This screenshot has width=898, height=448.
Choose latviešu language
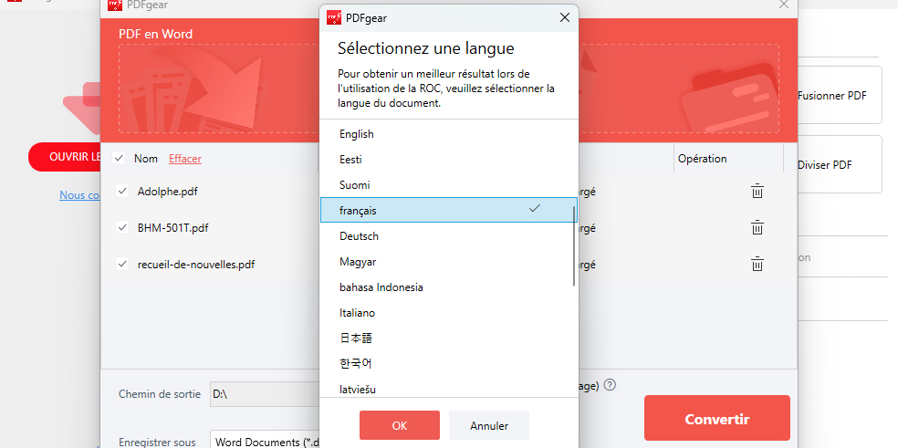point(448,387)
